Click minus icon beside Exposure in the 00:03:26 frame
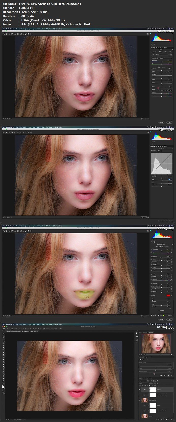176x422 pixels. coord(151,257)
